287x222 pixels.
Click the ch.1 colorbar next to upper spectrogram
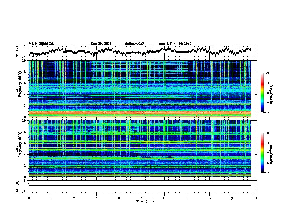[x=262, y=93]
